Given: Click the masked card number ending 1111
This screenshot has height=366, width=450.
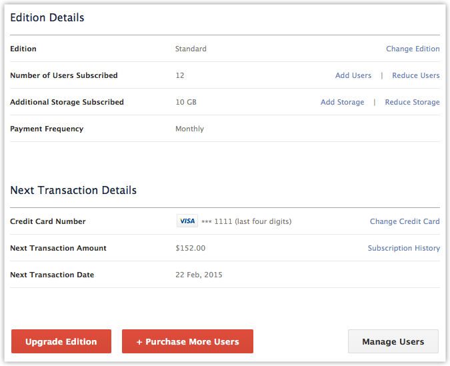Looking at the screenshot, I should pyautogui.click(x=246, y=221).
